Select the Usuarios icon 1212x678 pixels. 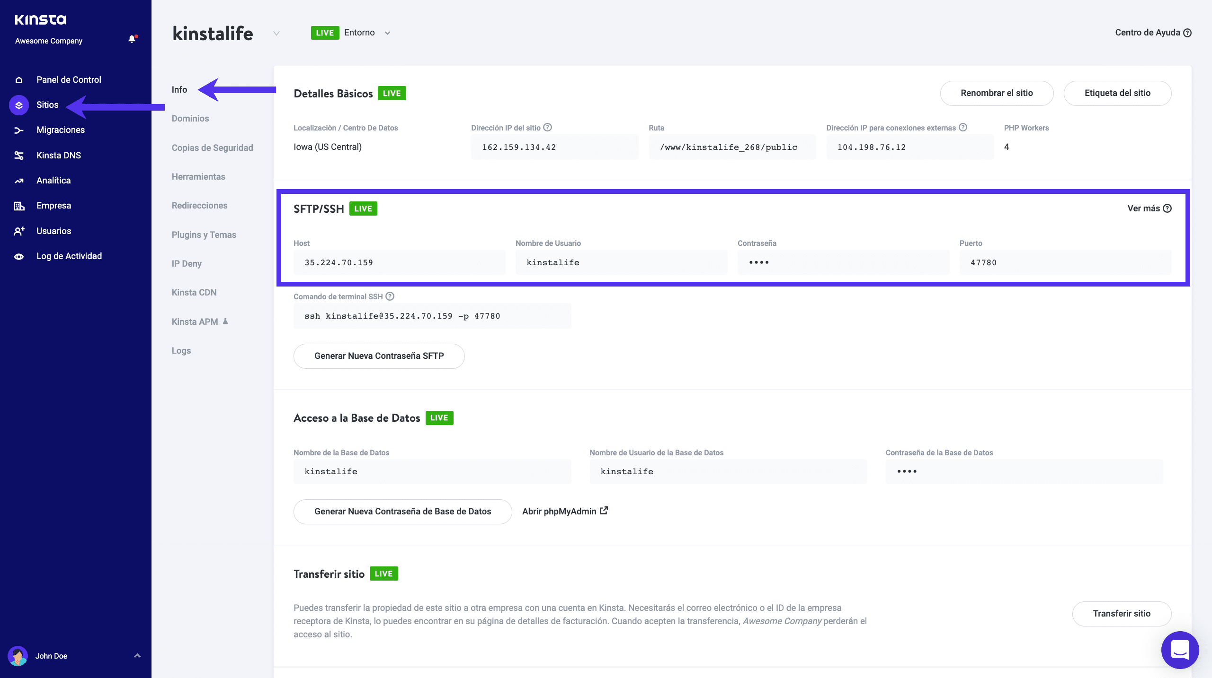(x=19, y=231)
